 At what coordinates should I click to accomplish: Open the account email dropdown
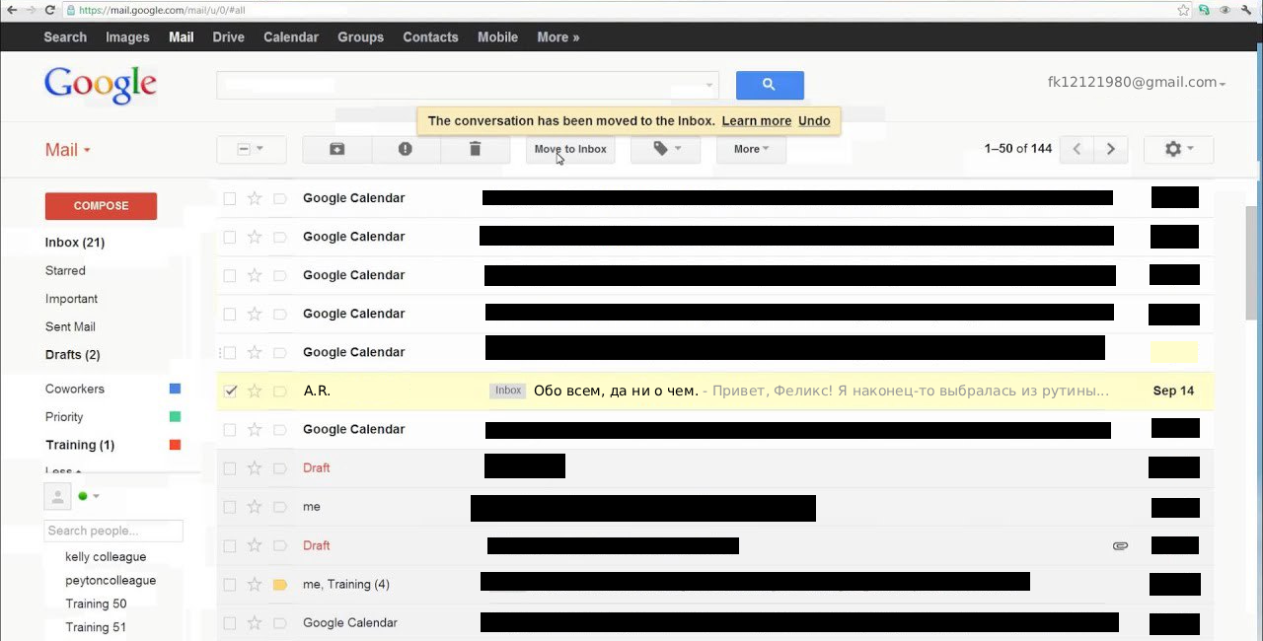pos(1137,83)
